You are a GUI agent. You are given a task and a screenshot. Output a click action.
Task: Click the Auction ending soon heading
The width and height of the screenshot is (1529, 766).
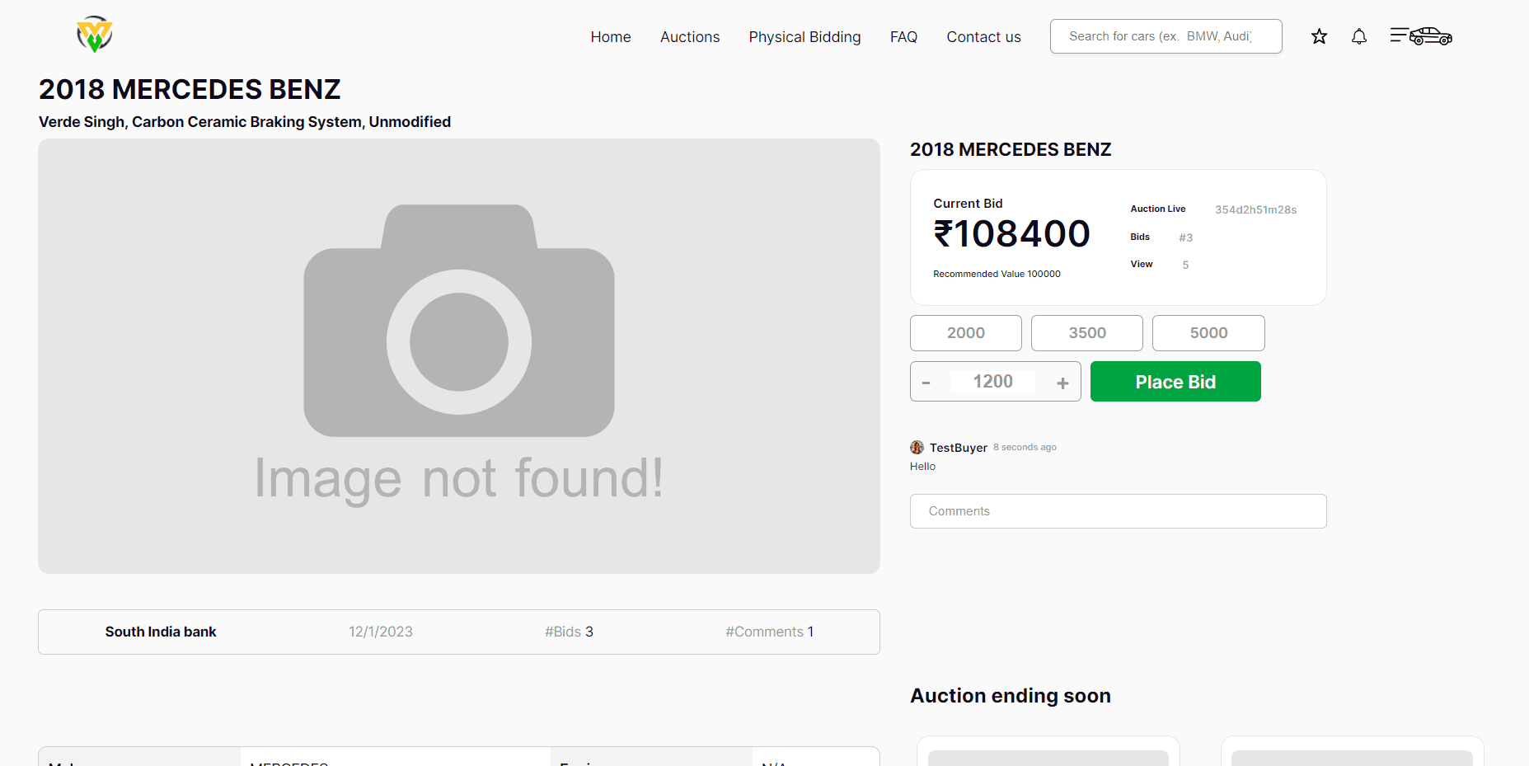pyautogui.click(x=1011, y=696)
